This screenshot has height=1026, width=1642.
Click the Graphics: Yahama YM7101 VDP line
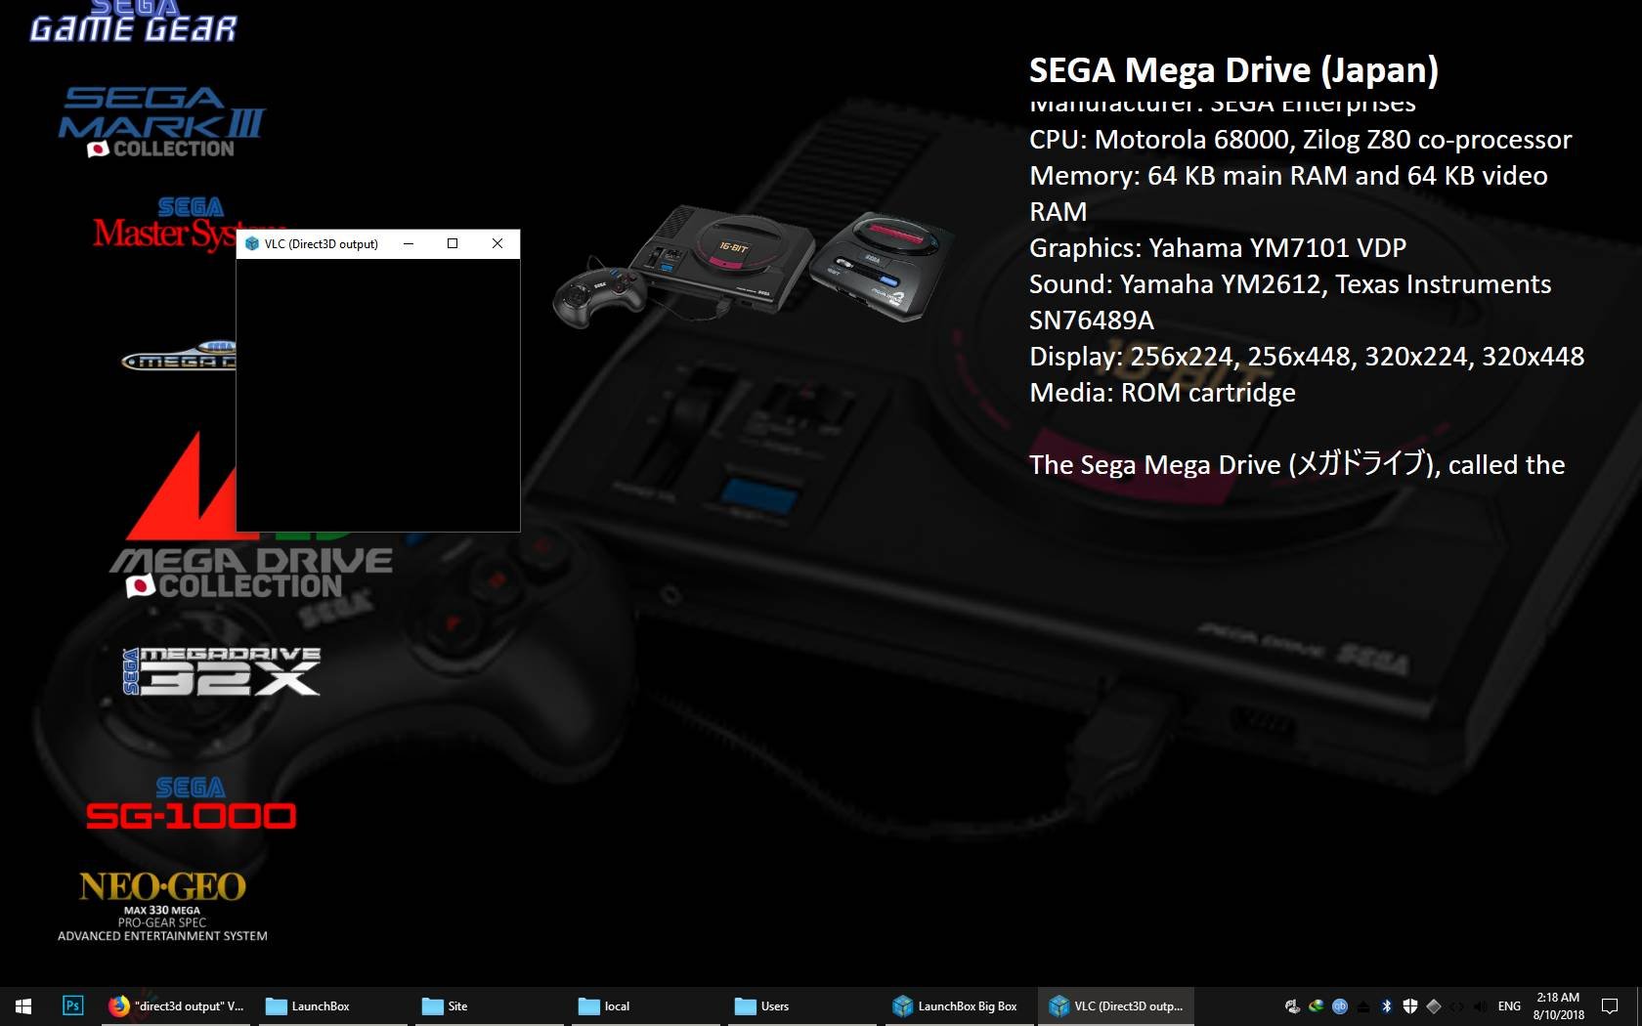[x=1217, y=248]
